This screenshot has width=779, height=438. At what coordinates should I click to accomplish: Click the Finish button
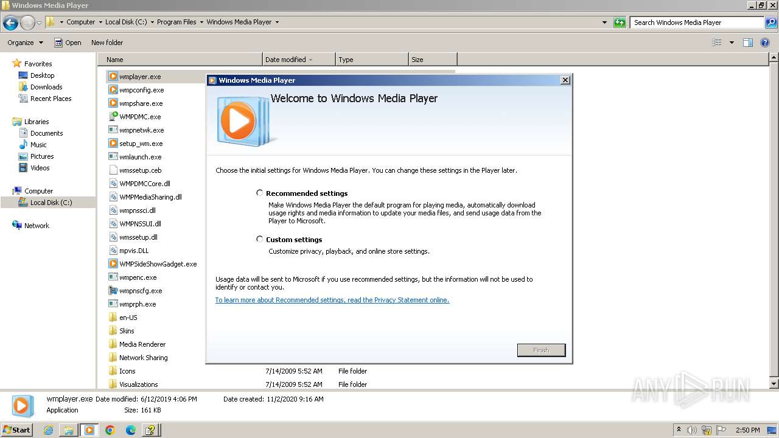pos(541,350)
